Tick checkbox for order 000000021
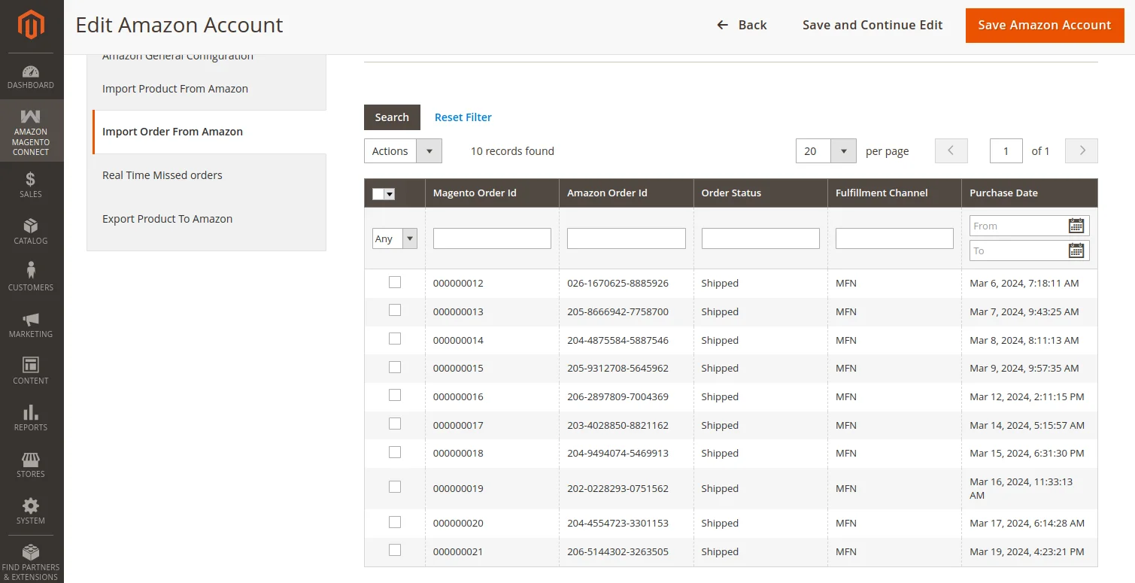1135x583 pixels. coord(395,550)
